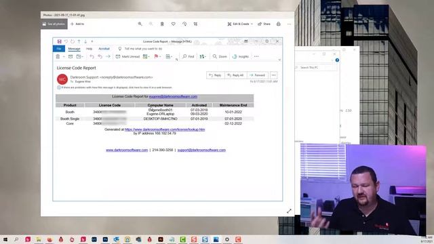The image size is (434, 244).
Task: Open more actions ellipsis beside Forward
Action: click(x=273, y=75)
